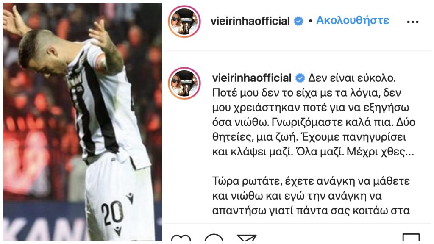
Task: Open the profile avatar beside the caption
Action: 184,83
